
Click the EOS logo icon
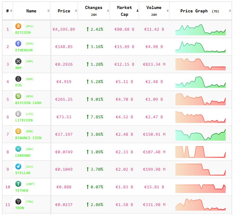pyautogui.click(x=18, y=79)
